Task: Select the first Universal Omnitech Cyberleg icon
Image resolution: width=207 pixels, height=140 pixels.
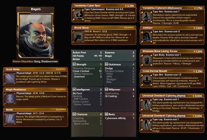Action: tap(146, 105)
